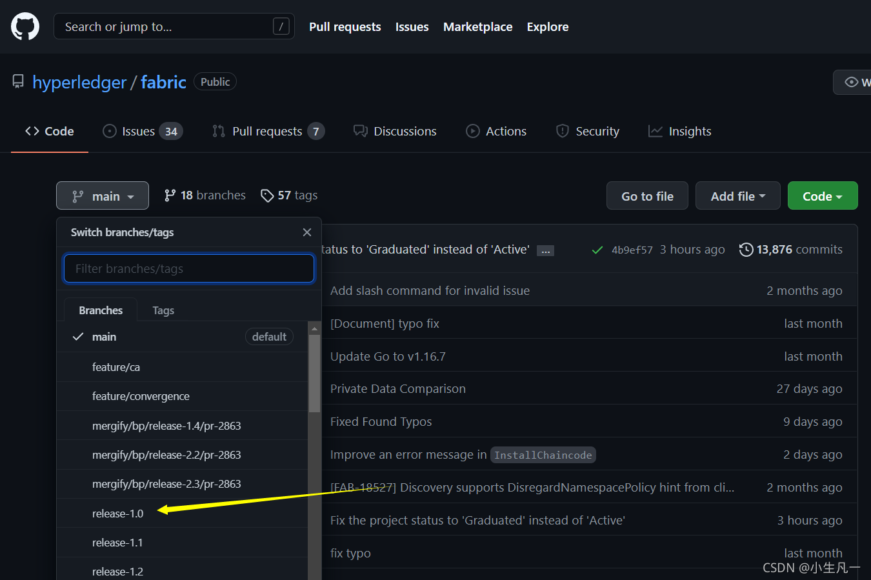The image size is (871, 580).
Task: Click Issues in top navigation
Action: pos(412,26)
